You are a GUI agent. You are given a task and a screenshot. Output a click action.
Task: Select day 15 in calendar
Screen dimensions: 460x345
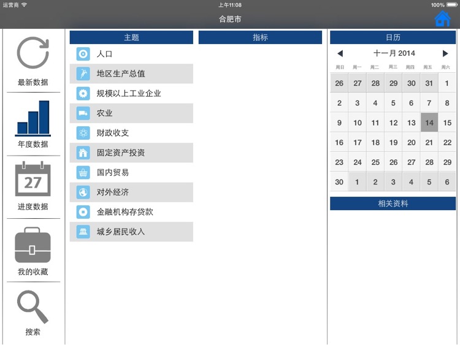[x=447, y=123]
